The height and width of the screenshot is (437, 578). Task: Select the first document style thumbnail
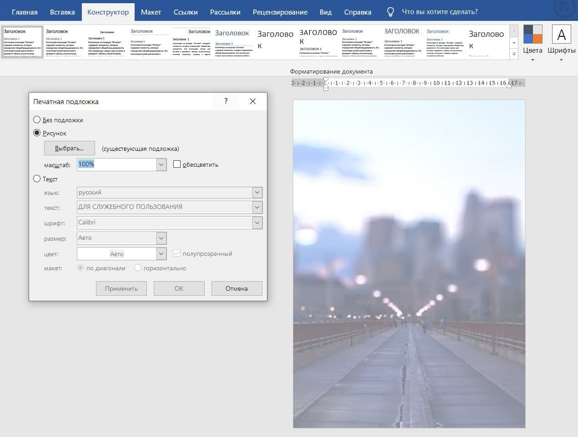[x=22, y=42]
